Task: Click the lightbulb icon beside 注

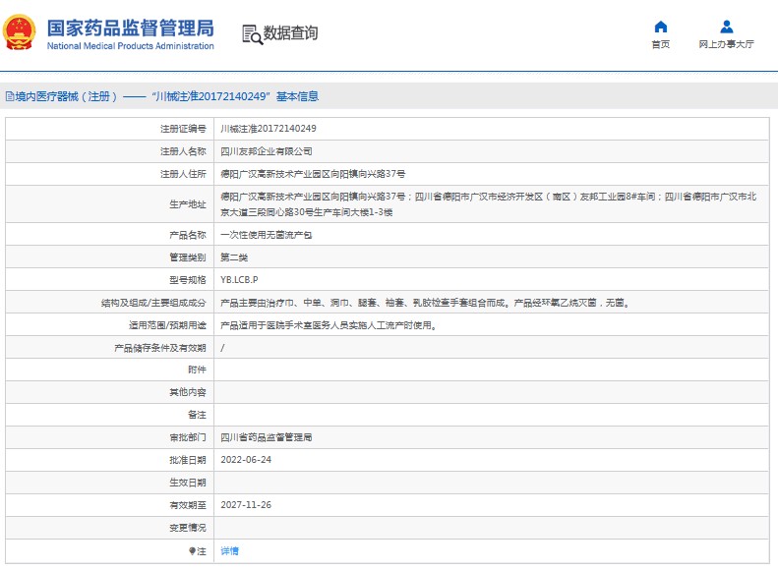Action: (192, 550)
